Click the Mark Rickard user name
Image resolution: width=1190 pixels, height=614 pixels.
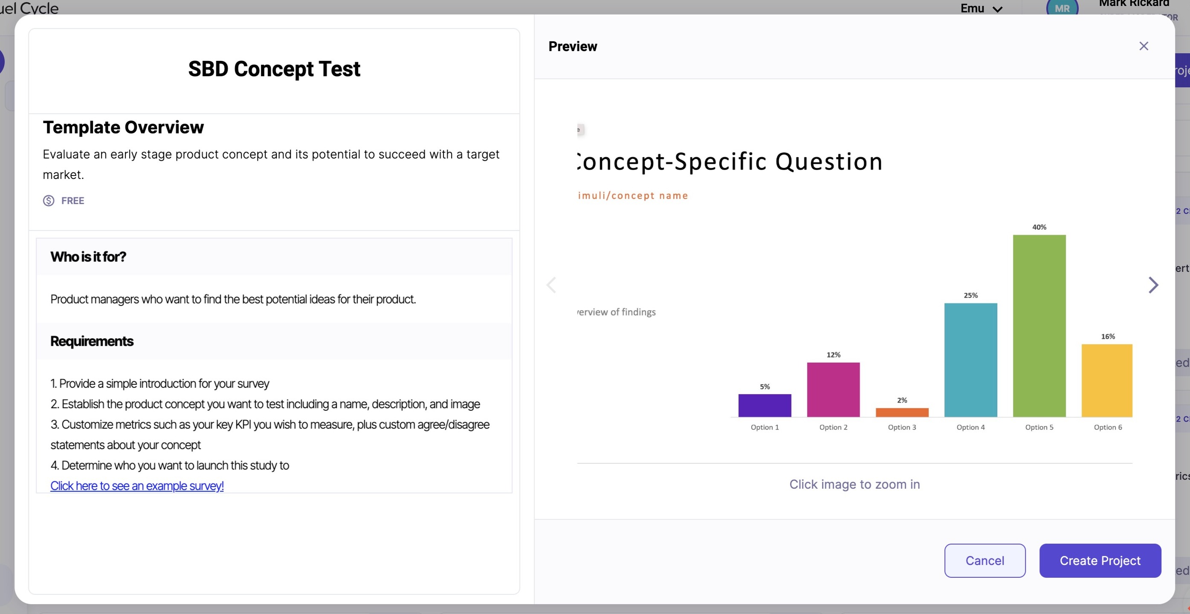pyautogui.click(x=1134, y=4)
